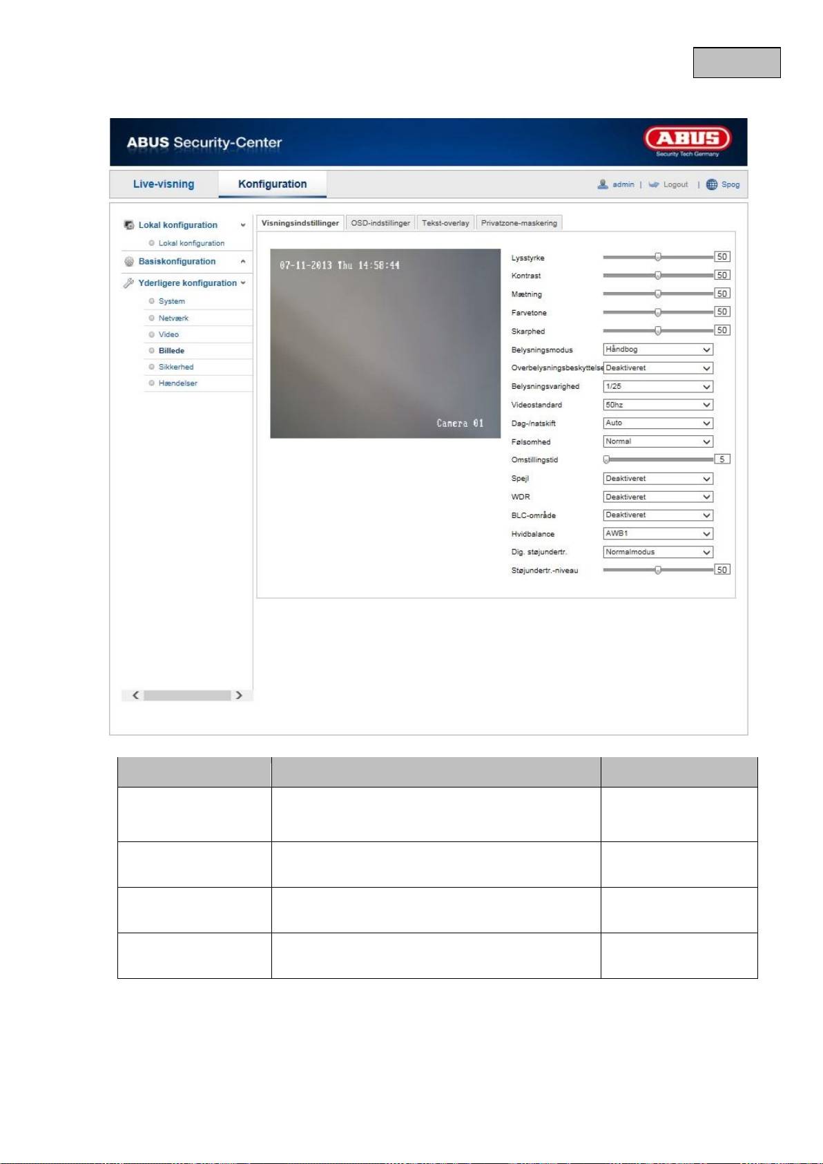Click the Basiskonfiguration gear icon
Viewport: 823px width, 1164px height.
click(x=128, y=262)
